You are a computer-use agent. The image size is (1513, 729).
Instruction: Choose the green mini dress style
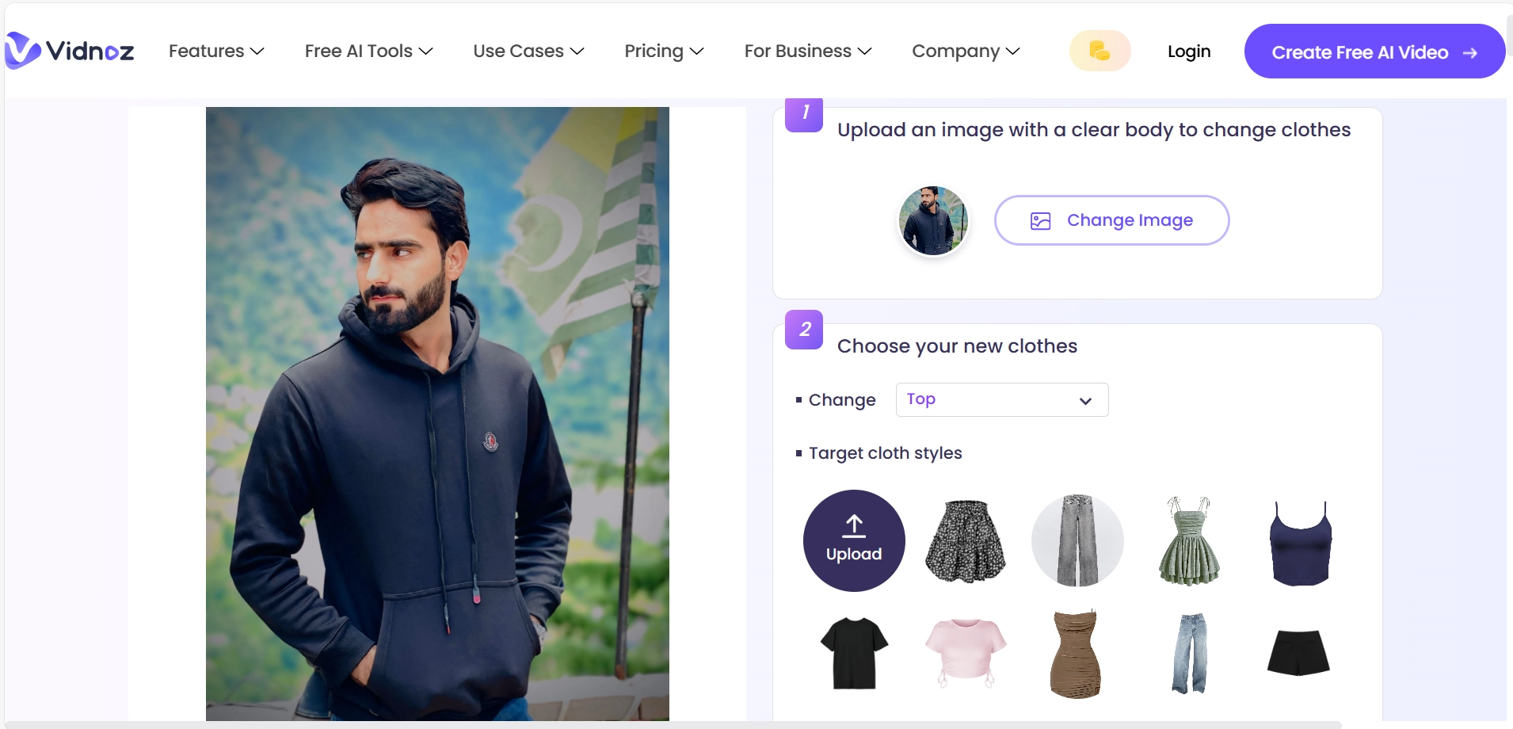(x=1189, y=541)
